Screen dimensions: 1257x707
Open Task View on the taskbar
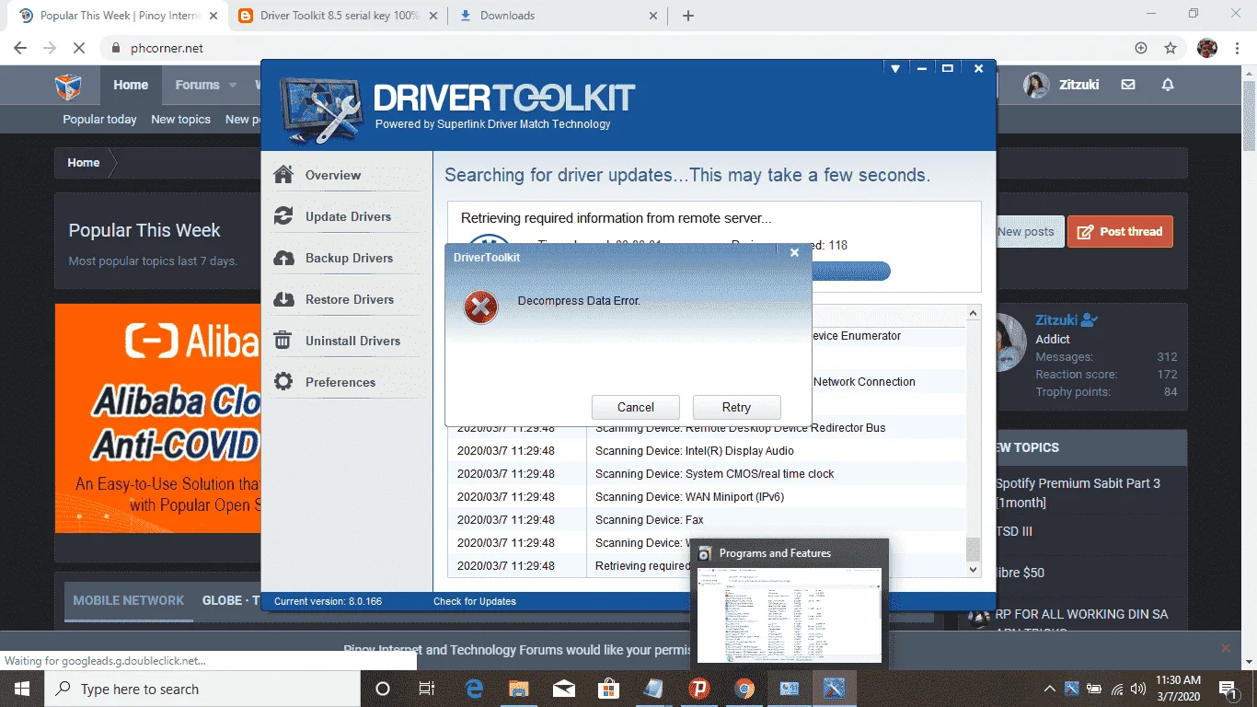[x=427, y=689]
